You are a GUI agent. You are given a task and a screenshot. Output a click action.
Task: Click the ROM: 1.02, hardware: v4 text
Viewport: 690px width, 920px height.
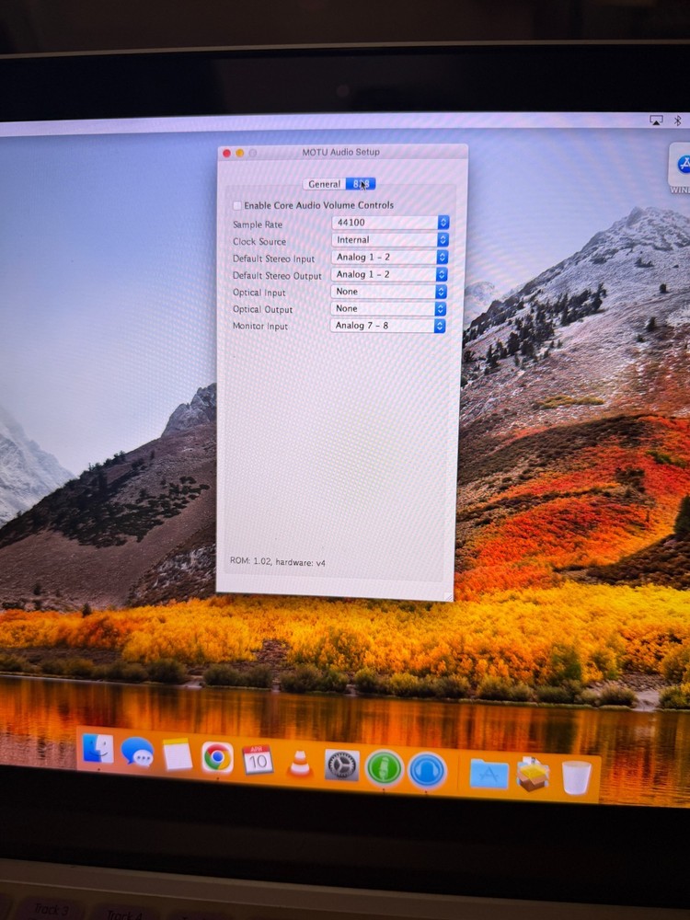point(278,562)
